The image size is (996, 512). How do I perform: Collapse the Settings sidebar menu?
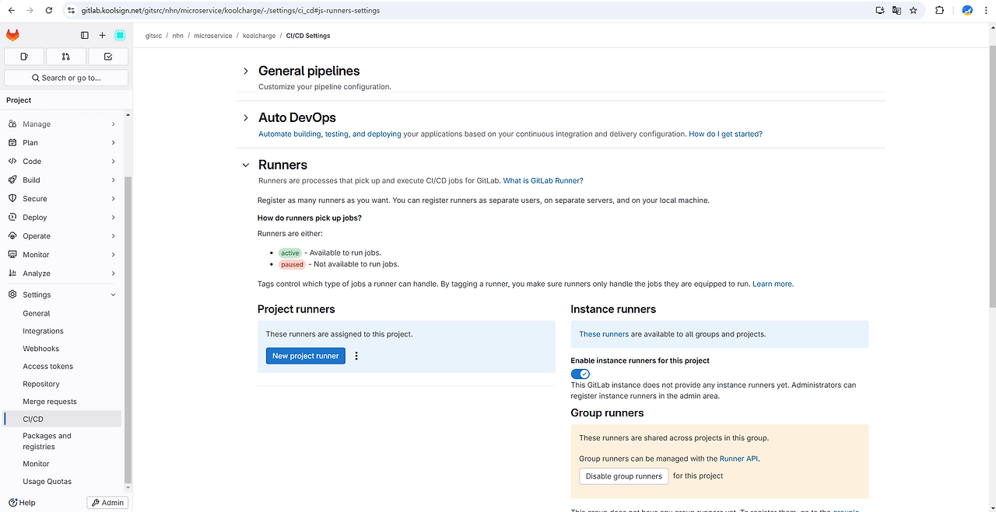pyautogui.click(x=62, y=295)
